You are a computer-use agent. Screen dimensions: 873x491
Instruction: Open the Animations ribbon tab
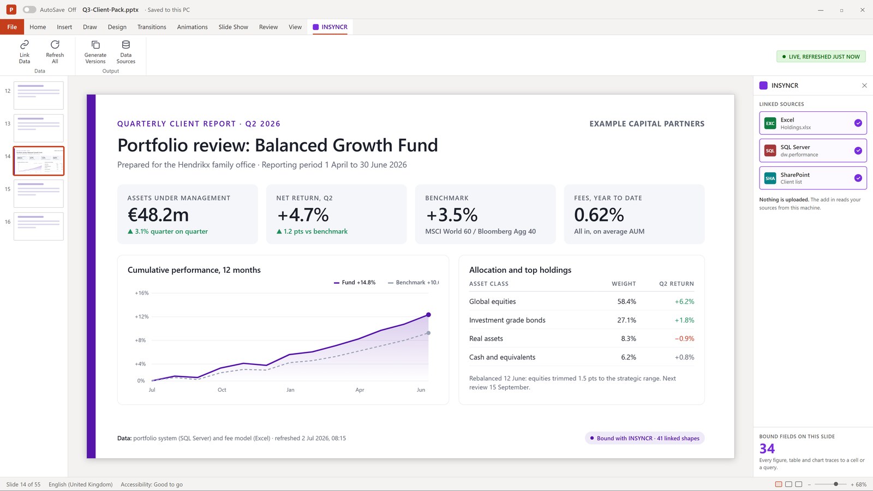(x=192, y=27)
